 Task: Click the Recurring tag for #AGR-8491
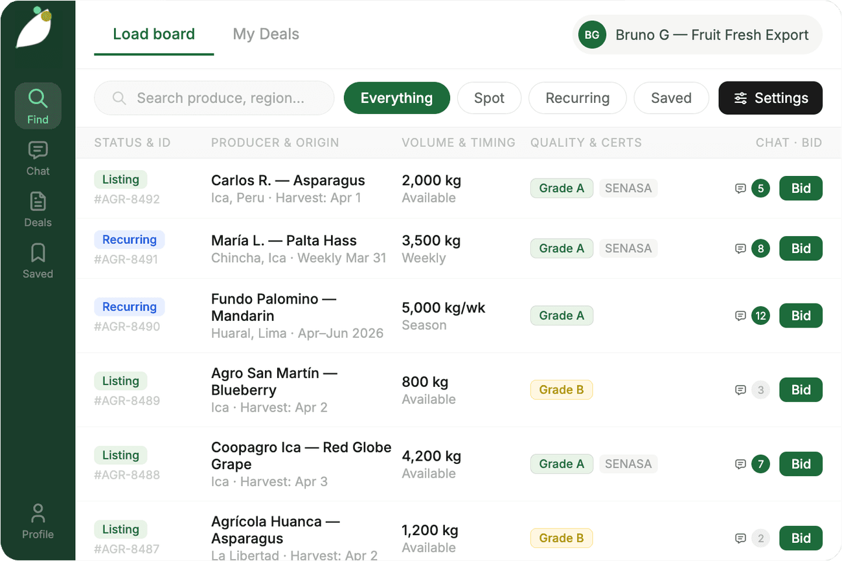pyautogui.click(x=130, y=240)
